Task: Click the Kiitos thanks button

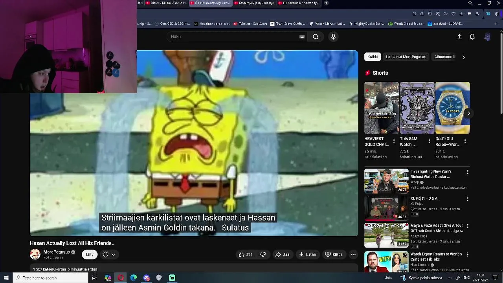Action: point(334,254)
